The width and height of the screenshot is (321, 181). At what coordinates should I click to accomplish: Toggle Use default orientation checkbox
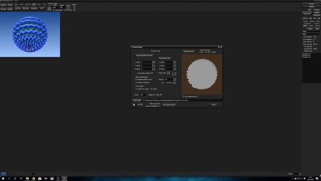tap(152, 73)
